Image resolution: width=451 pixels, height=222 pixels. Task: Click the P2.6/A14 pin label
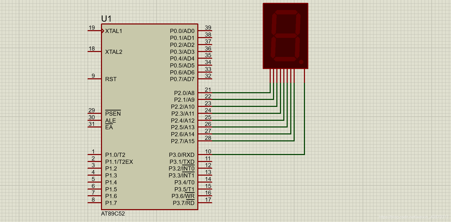(183, 134)
